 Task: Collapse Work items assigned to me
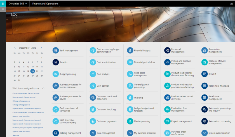tap(43, 88)
